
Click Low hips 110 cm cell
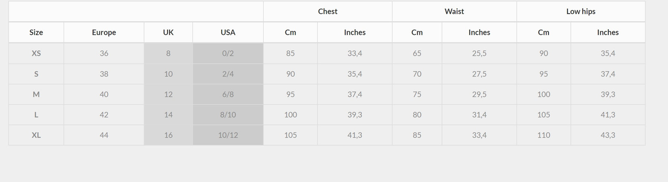tap(544, 135)
